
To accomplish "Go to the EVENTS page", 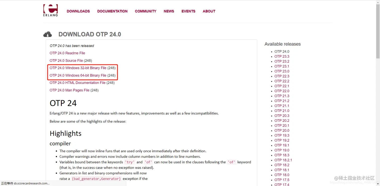I will click(x=188, y=11).
